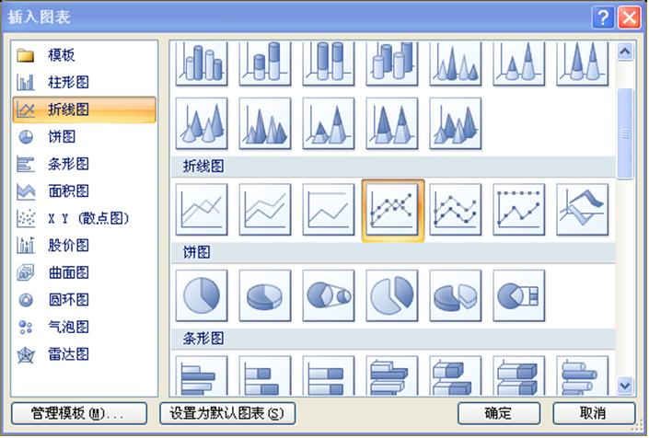
Task: Choose the 3-D pie chart thumbnail
Action: click(x=265, y=295)
